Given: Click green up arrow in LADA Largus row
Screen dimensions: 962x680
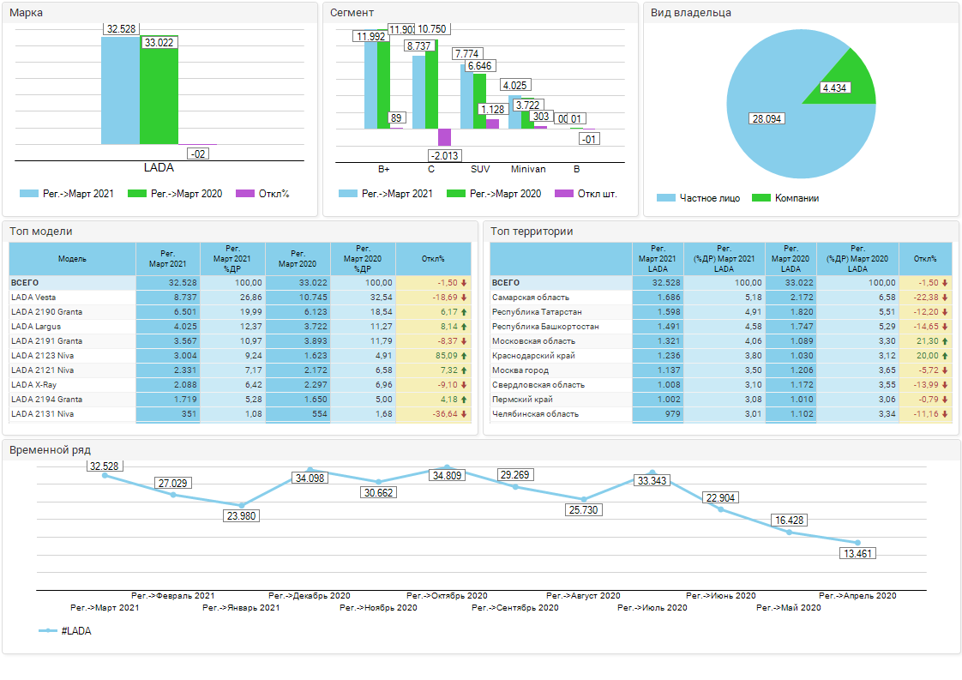Looking at the screenshot, I should (x=464, y=327).
